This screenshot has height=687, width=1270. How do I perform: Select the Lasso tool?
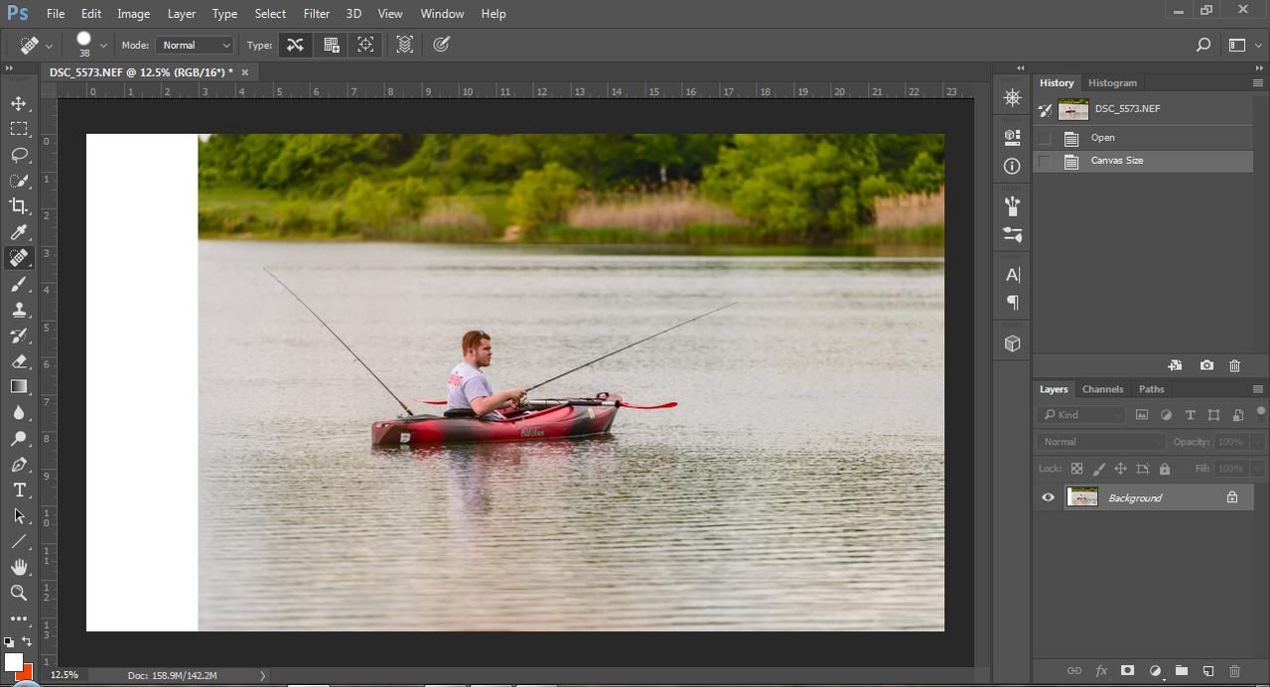tap(19, 155)
